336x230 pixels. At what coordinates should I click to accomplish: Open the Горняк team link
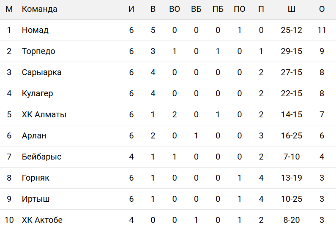coord(36,178)
